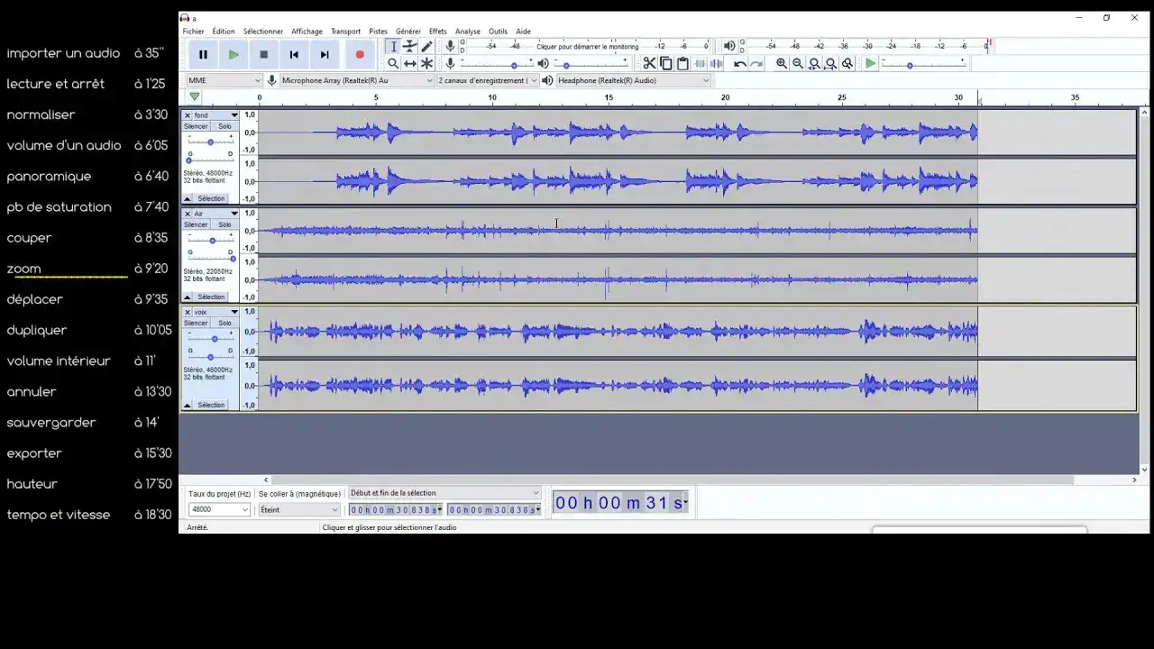This screenshot has height=649, width=1154.
Task: Select the Selection tool (I-beam)
Action: tap(394, 46)
